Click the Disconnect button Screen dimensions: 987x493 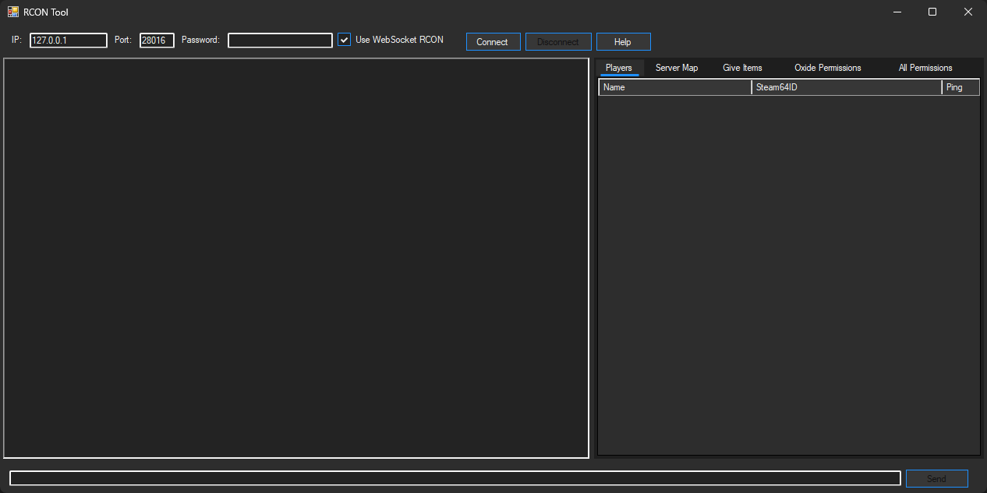[x=558, y=41]
